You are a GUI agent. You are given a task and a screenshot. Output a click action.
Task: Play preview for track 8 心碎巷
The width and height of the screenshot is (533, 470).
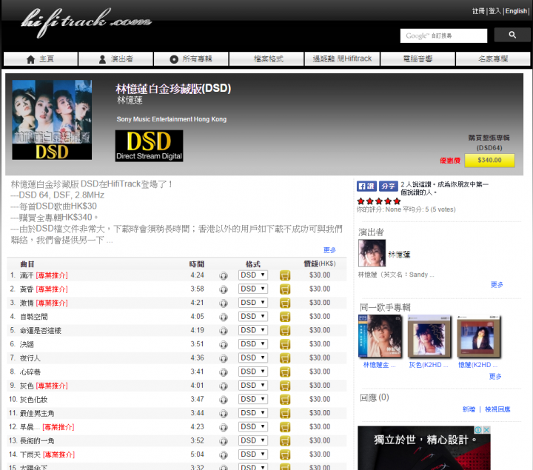(x=224, y=372)
